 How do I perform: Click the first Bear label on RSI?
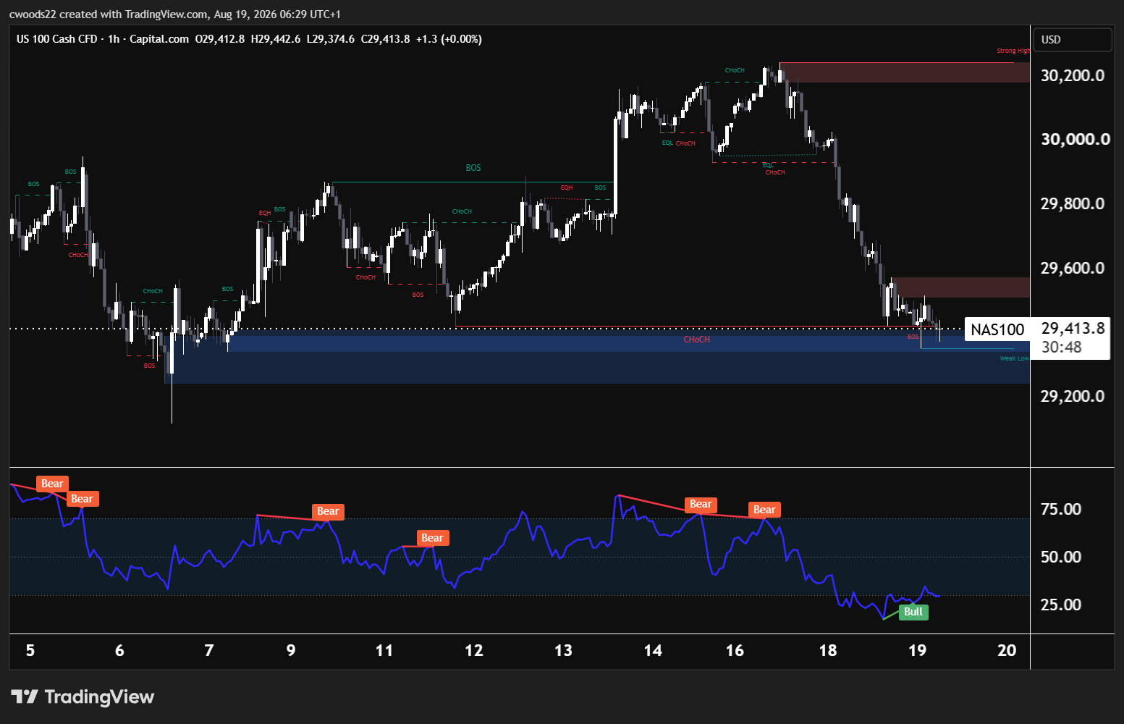click(x=52, y=484)
